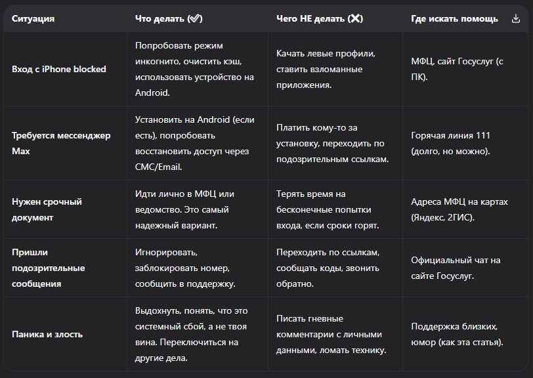Select the "Нужен срочный документ" row label
Viewport: 533px width, 378px height.
pyautogui.click(x=47, y=209)
